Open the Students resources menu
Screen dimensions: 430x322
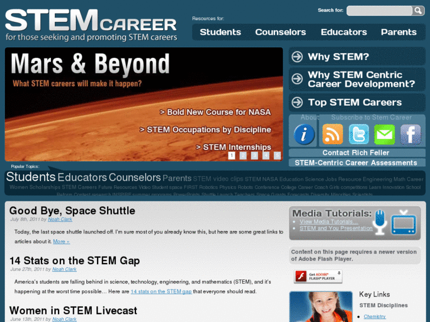tap(220, 32)
